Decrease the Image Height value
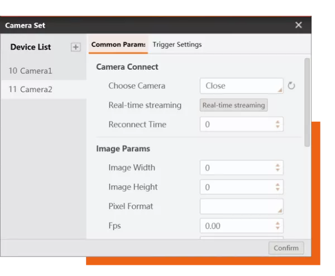The height and width of the screenshot is (276, 335). 277,189
